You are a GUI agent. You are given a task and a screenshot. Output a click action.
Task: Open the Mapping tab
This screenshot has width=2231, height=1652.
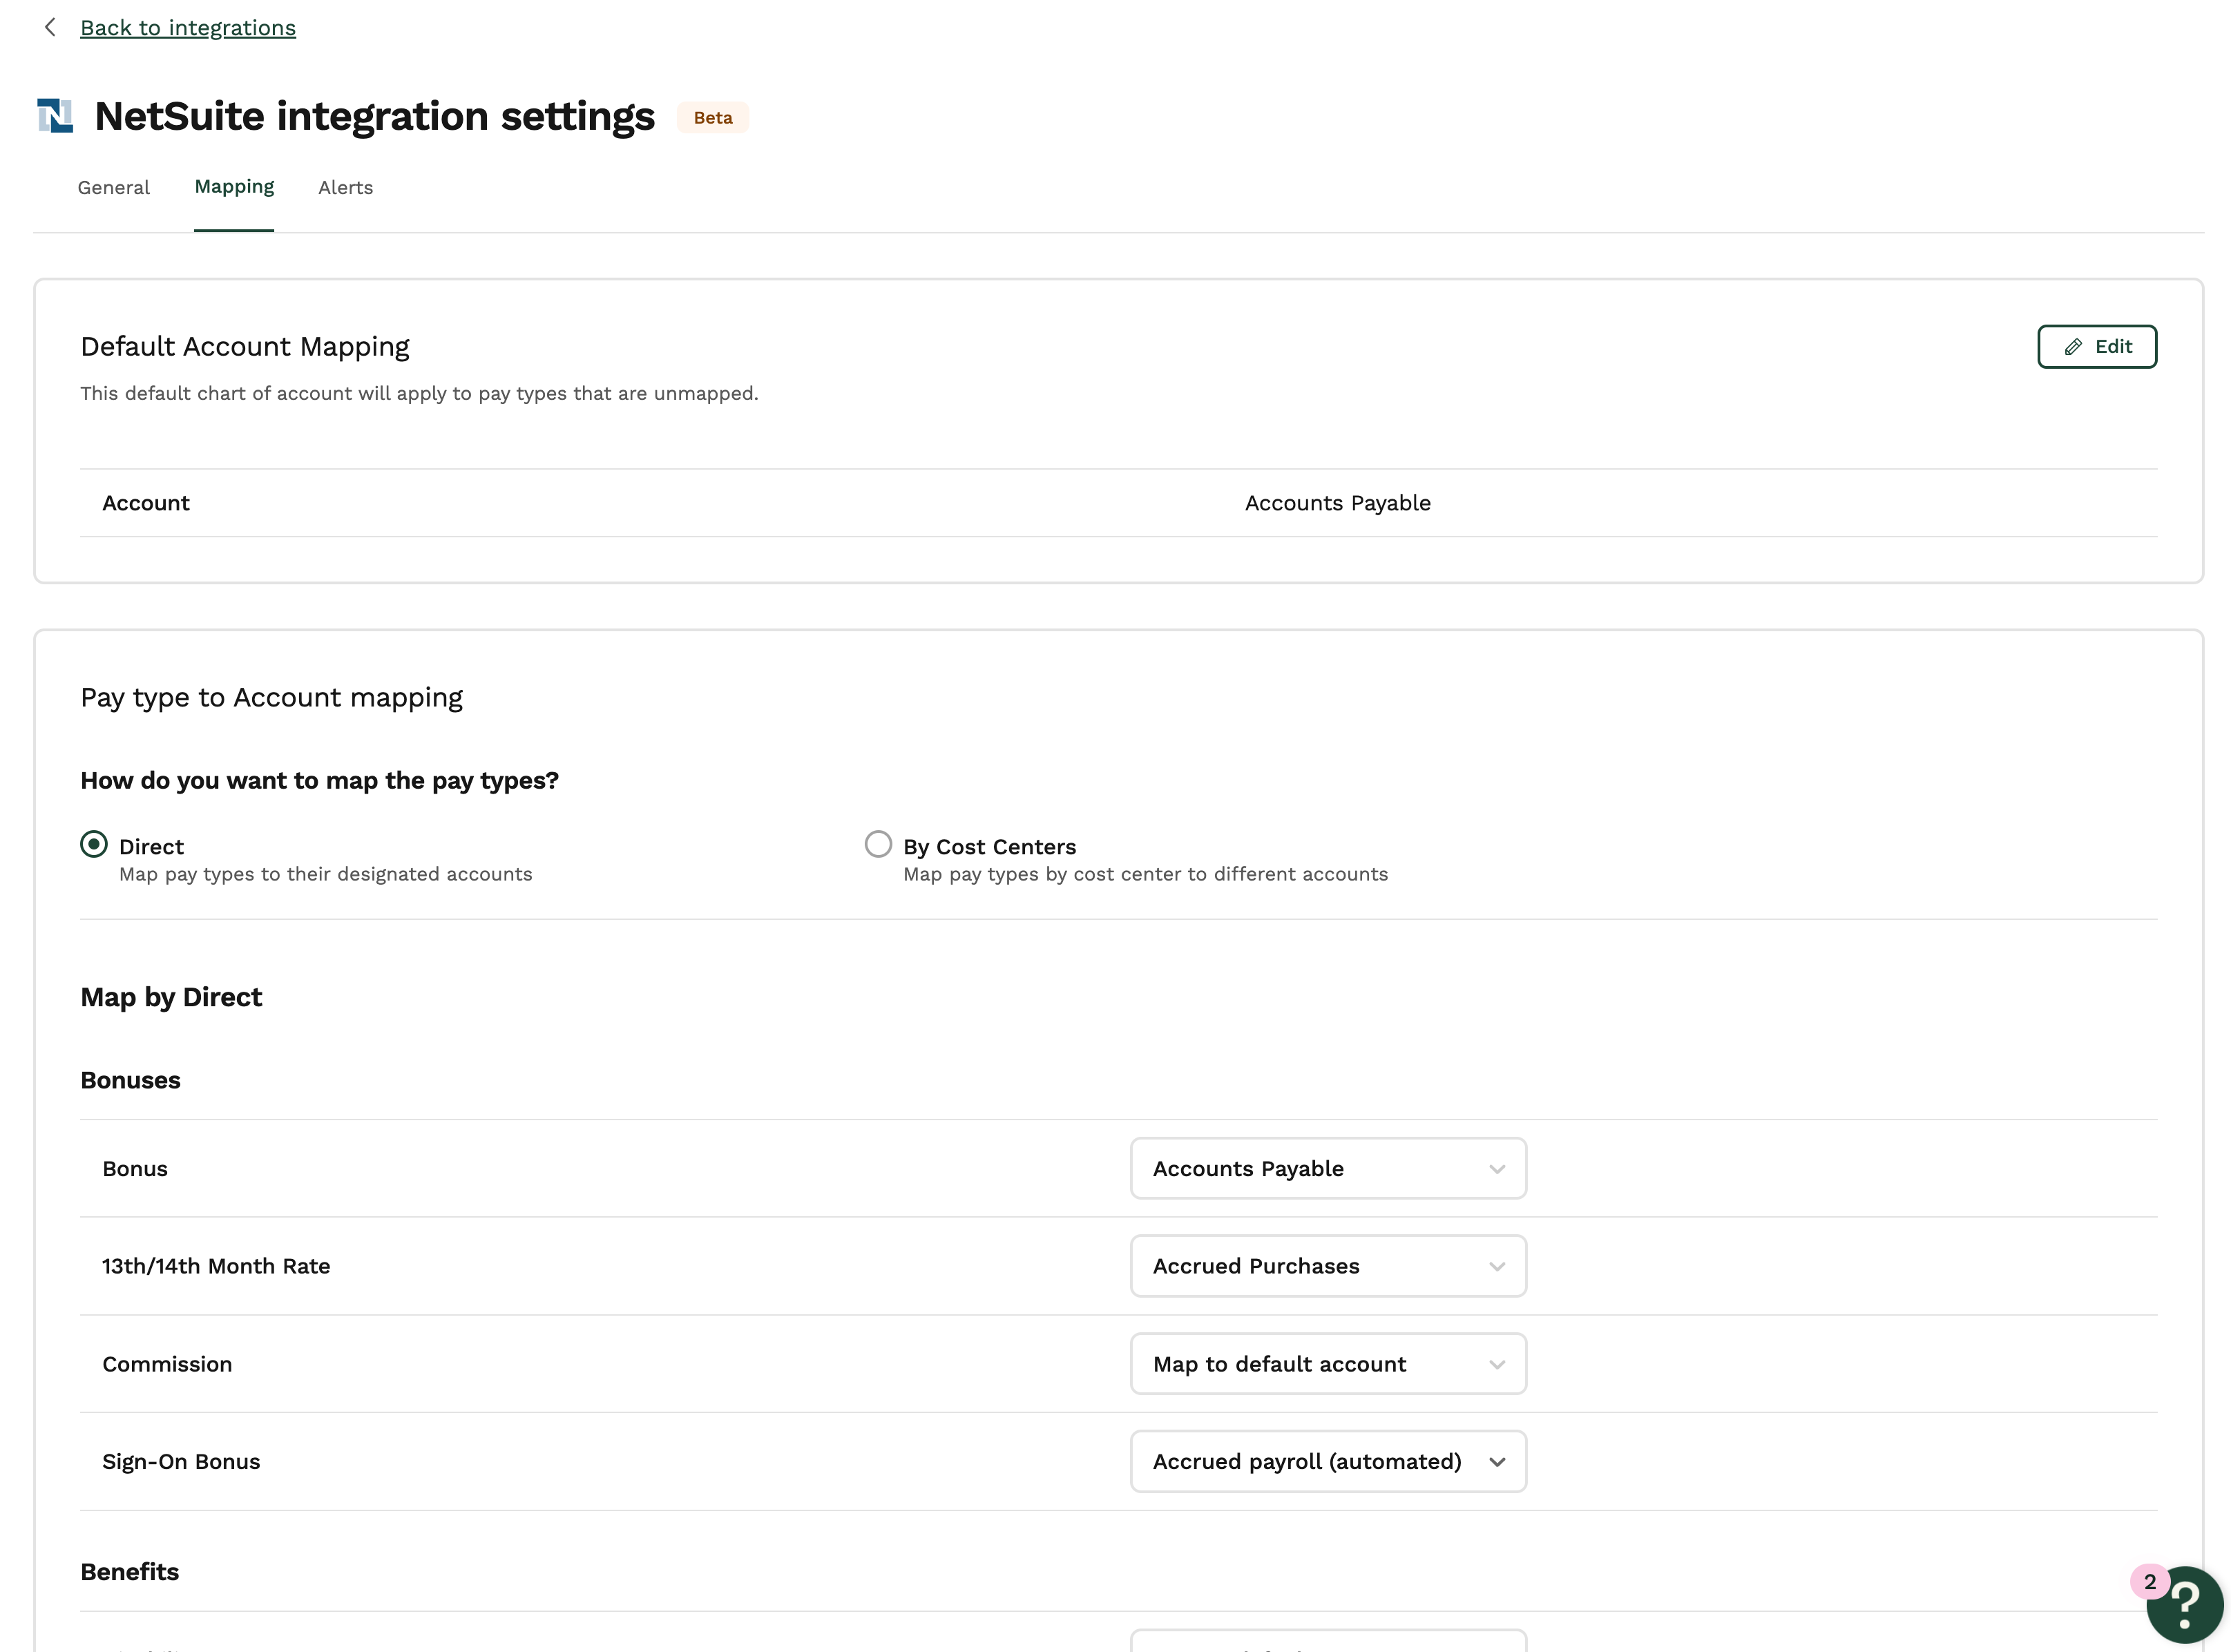point(234,187)
